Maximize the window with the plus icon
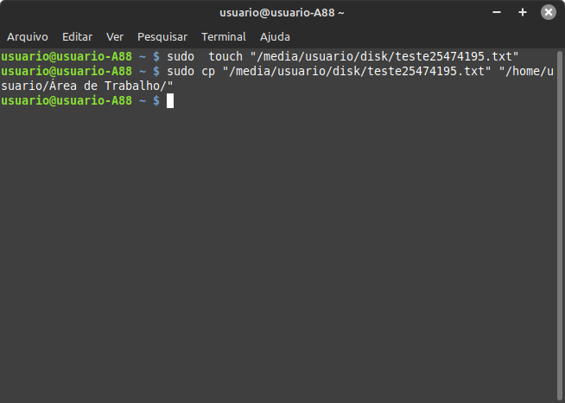Viewport: 565px width, 403px height. click(x=523, y=12)
